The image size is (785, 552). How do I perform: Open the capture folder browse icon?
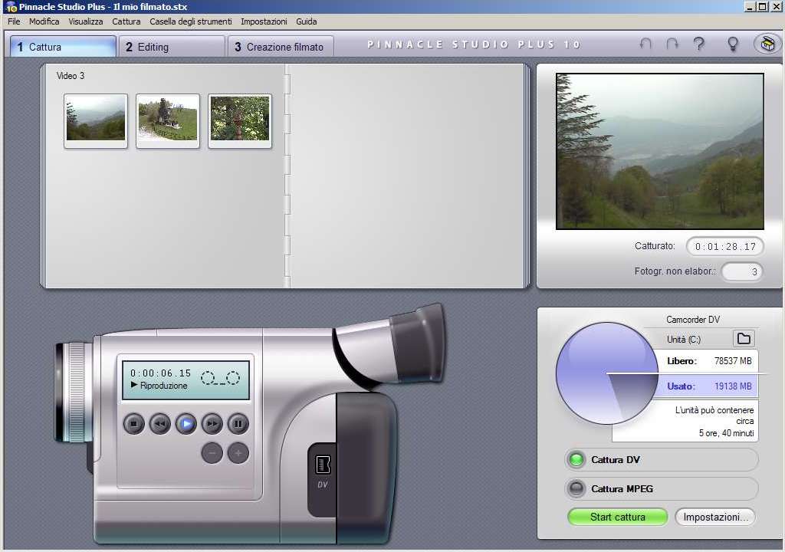(x=743, y=339)
